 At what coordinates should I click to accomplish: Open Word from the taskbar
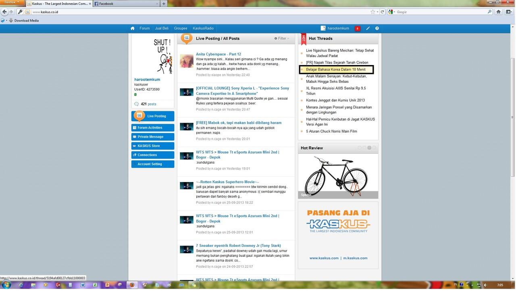point(83,285)
